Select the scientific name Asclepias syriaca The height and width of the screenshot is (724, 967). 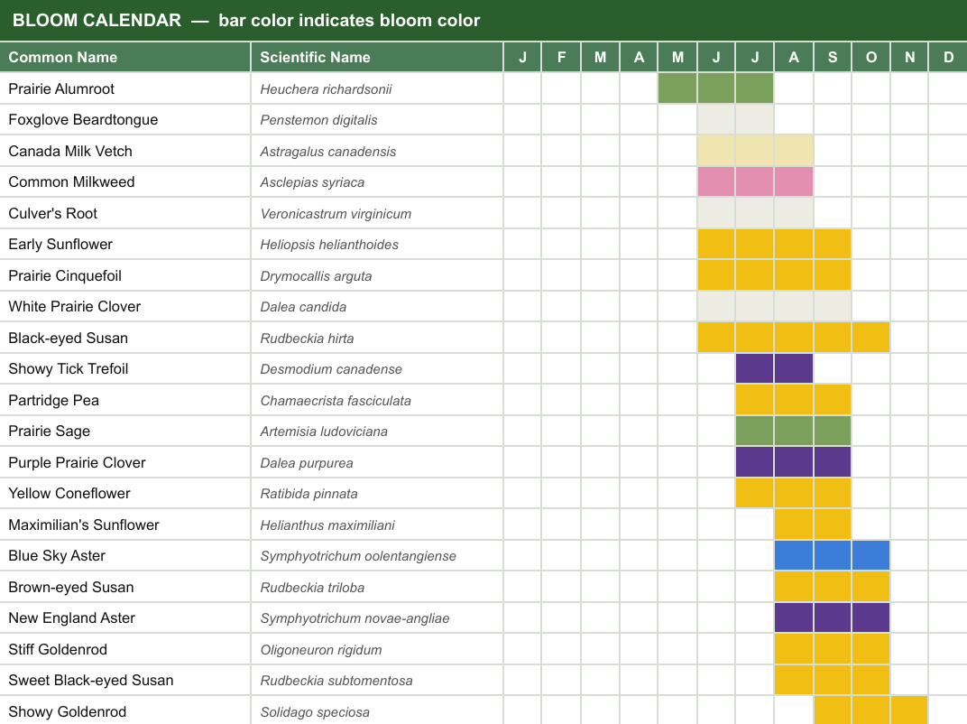pos(312,182)
